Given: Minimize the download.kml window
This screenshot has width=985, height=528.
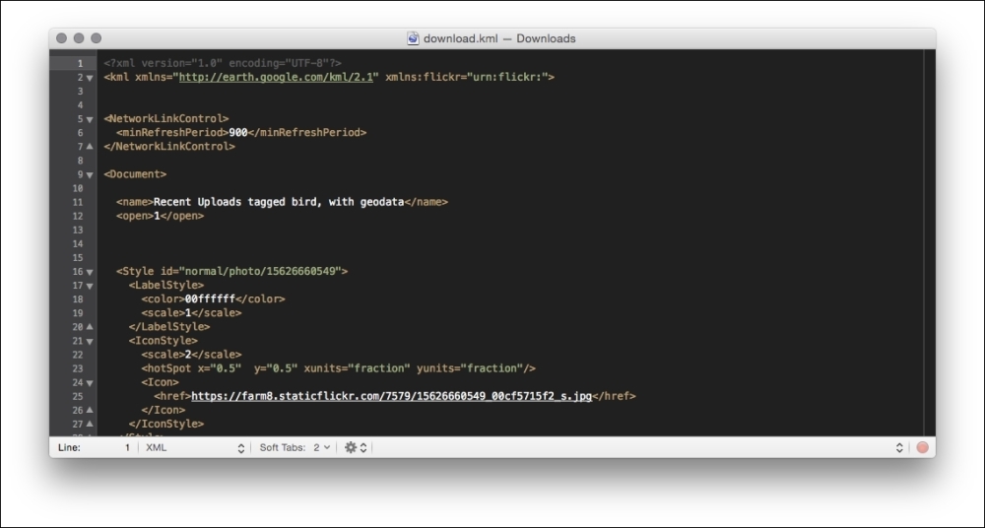Looking at the screenshot, I should pos(79,38).
